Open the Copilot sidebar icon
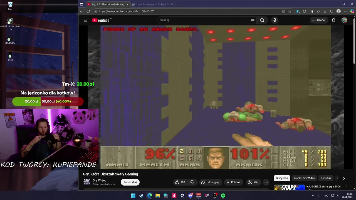The width and height of the screenshot is (356, 200). (352, 11)
